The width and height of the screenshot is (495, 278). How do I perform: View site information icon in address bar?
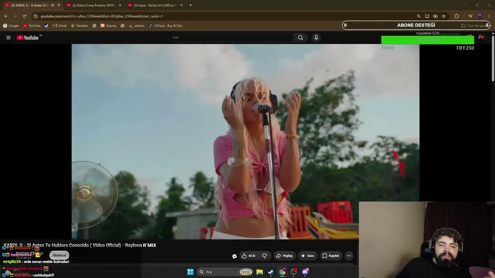[x=35, y=16]
